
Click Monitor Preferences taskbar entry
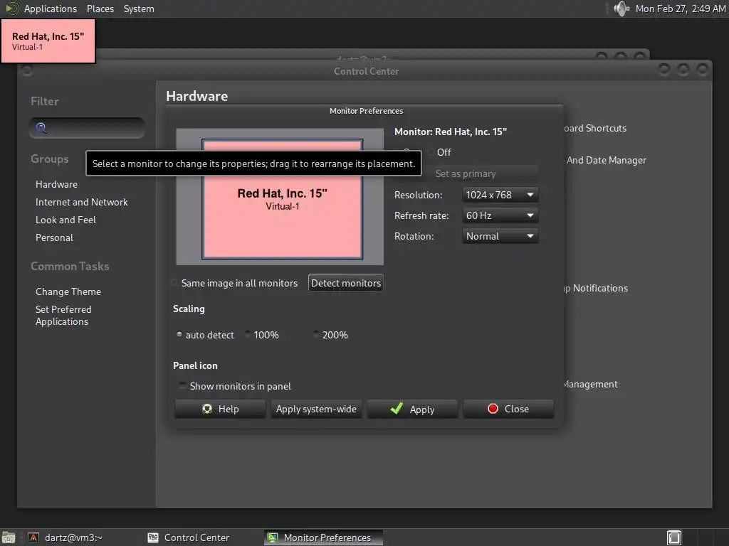coord(324,537)
